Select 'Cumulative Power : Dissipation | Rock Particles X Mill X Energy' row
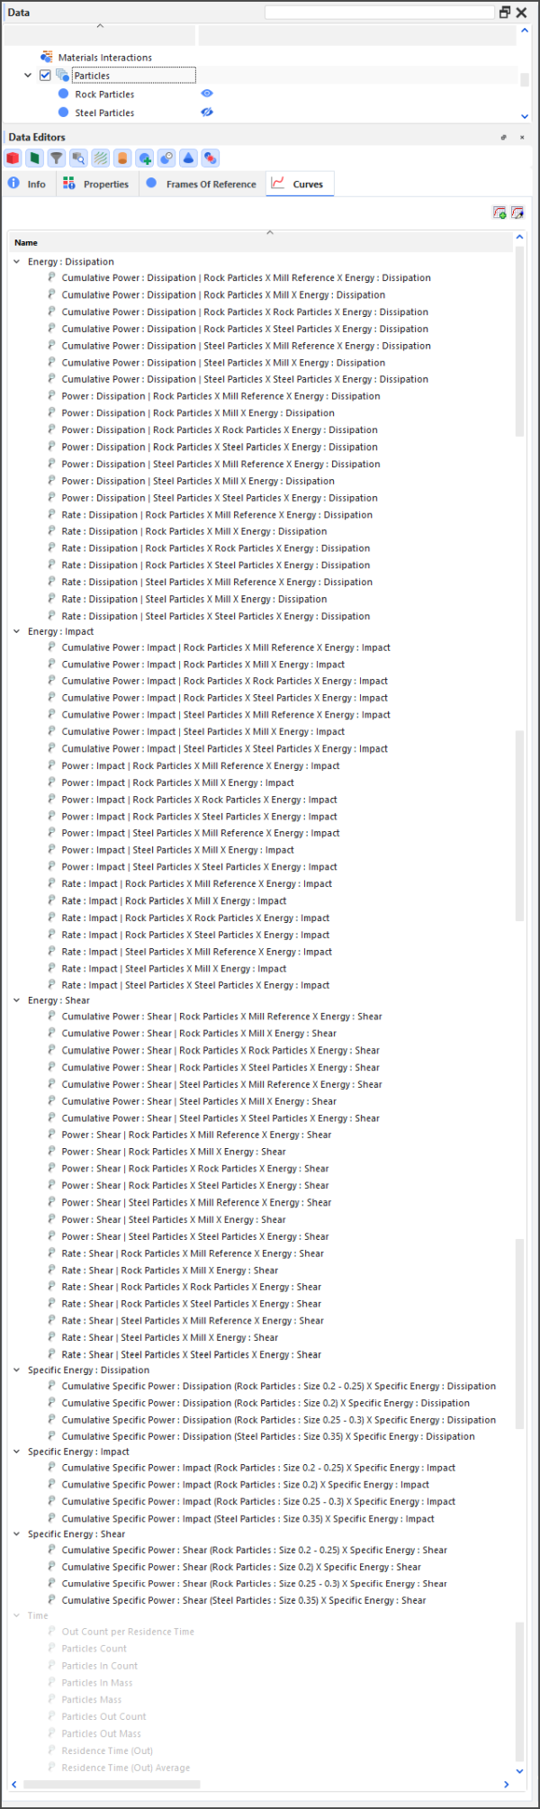 click(223, 294)
